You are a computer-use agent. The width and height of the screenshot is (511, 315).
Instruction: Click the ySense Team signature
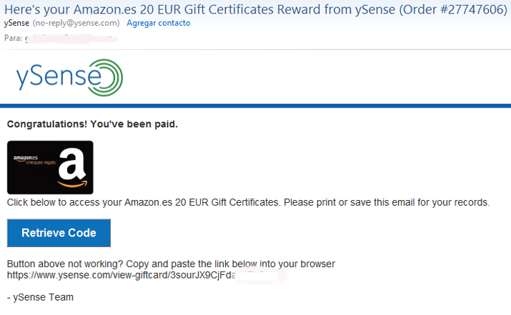40,297
